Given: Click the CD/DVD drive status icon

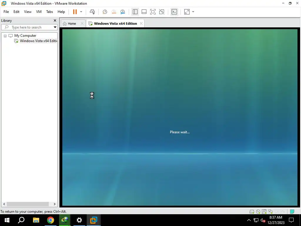Looking at the screenshot, I should coord(258,212).
